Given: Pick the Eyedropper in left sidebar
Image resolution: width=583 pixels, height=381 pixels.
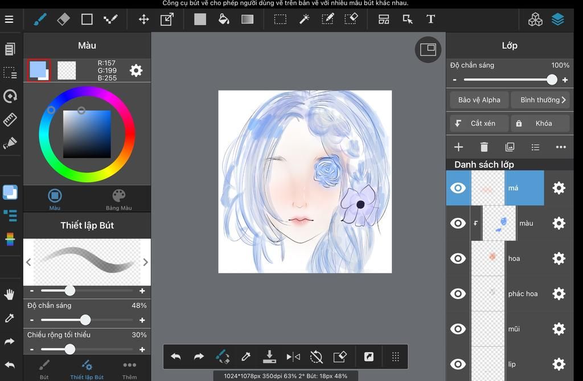Looking at the screenshot, I should [9, 318].
